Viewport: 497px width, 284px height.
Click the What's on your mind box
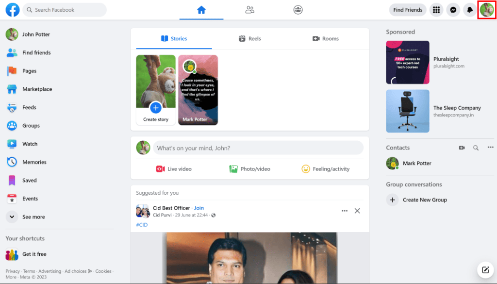coord(258,148)
